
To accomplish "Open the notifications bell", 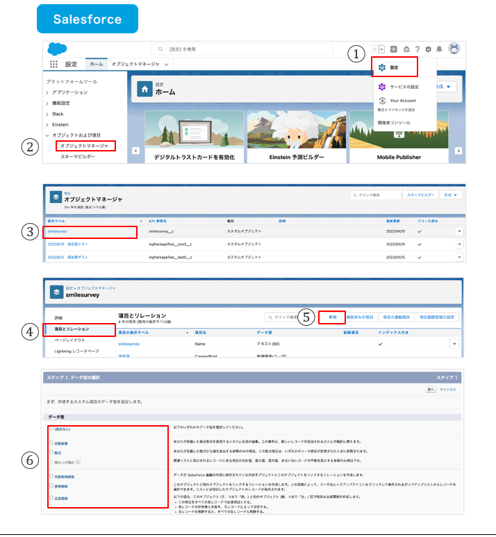I will click(x=439, y=49).
